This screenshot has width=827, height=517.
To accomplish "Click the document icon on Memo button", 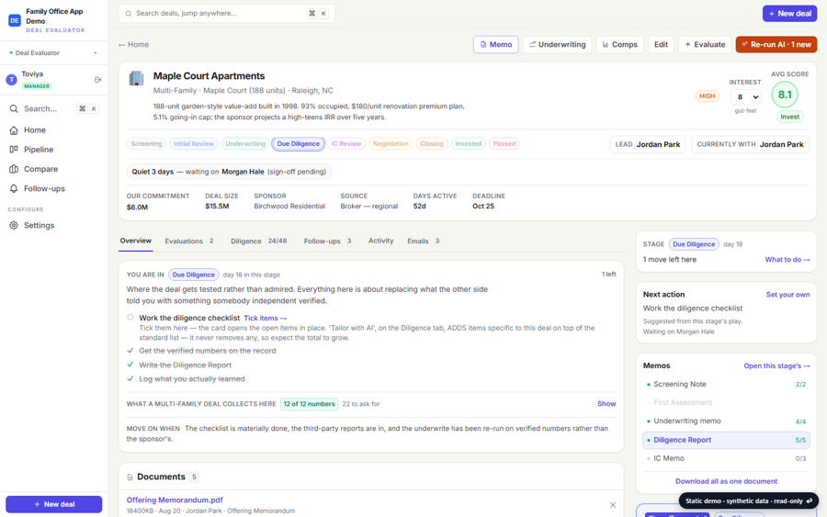I will (483, 45).
